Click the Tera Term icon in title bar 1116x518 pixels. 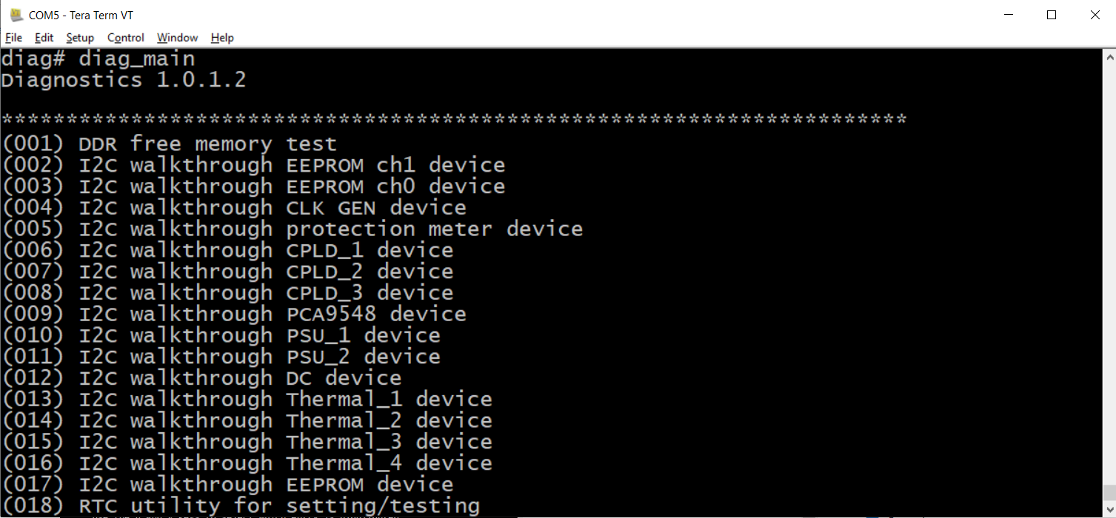pos(16,15)
